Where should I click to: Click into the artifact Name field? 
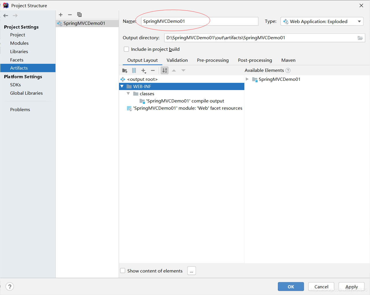pos(200,21)
